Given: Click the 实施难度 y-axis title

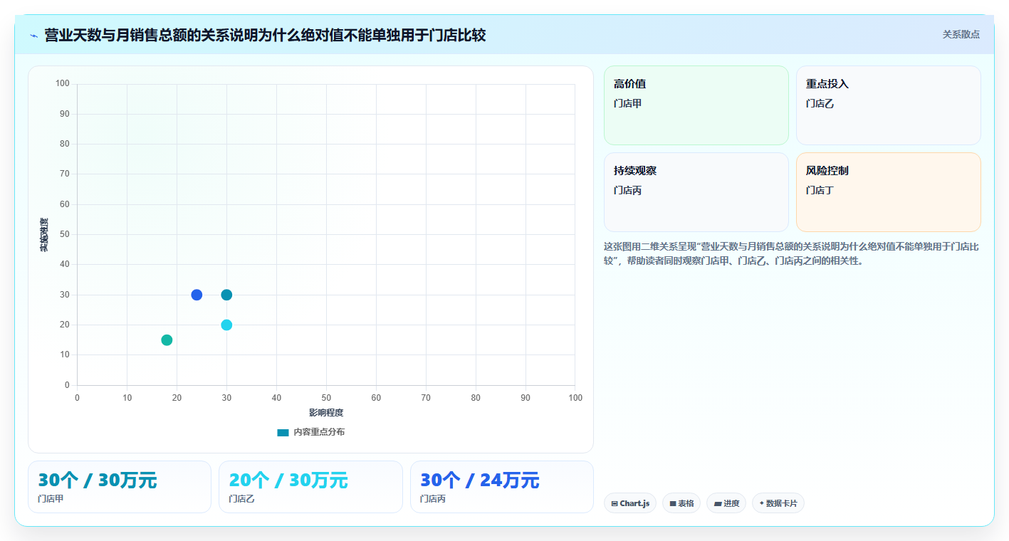Looking at the screenshot, I should [x=44, y=234].
